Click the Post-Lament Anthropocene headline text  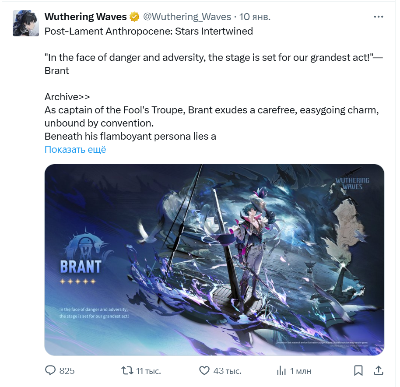point(149,31)
